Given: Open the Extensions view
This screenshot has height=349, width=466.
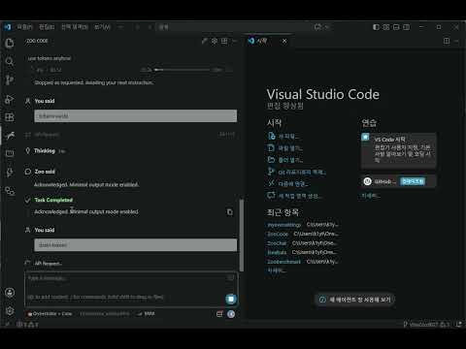Looking at the screenshot, I should (10, 117).
